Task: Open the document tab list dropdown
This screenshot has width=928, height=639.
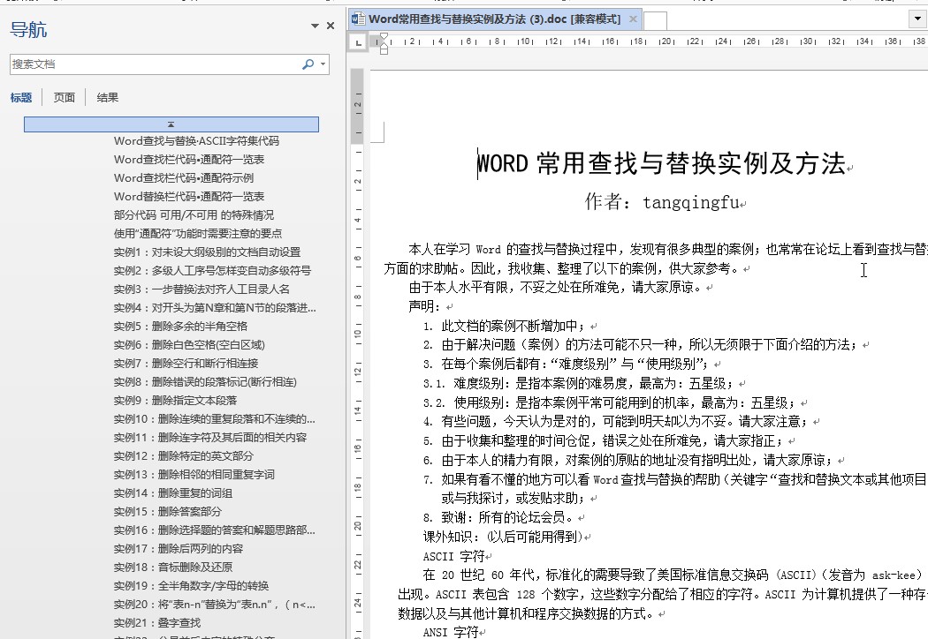Action: (x=917, y=19)
